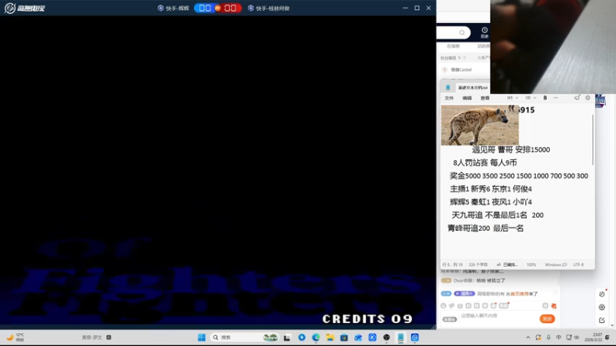Click the 已编排 formatting status in Notepad
Viewport: 616px width, 346px height.
point(507,264)
